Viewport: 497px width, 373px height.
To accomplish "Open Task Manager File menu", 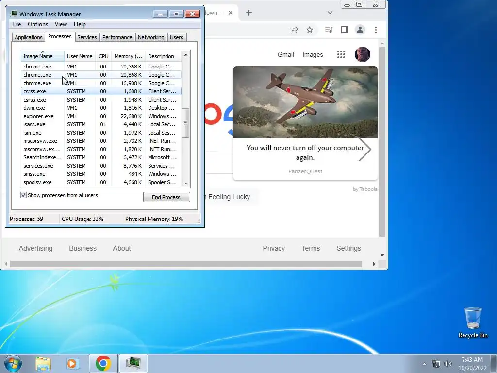I will 17,24.
